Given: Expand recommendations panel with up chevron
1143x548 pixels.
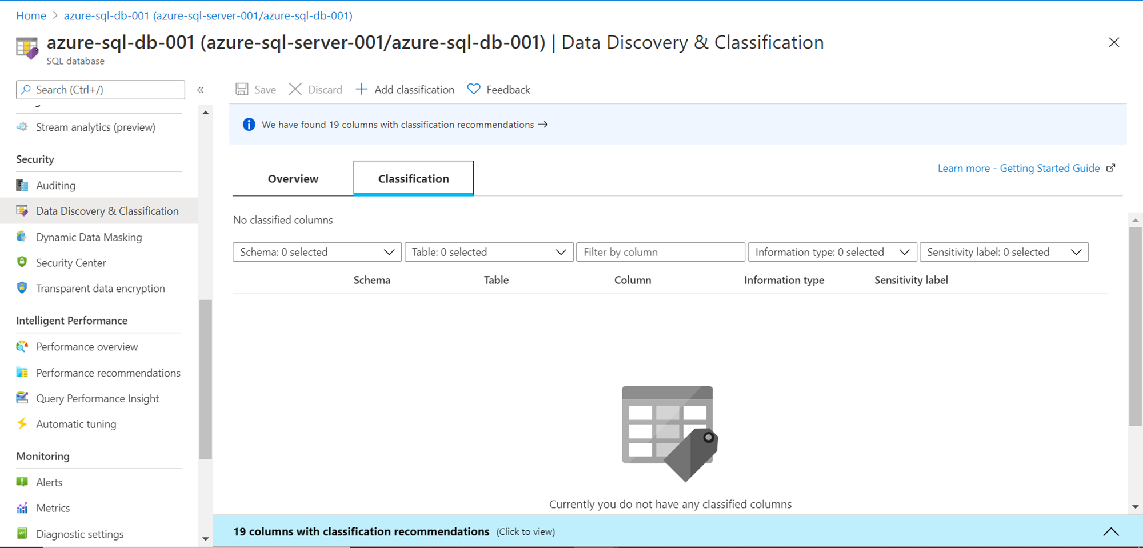Looking at the screenshot, I should click(x=1111, y=531).
